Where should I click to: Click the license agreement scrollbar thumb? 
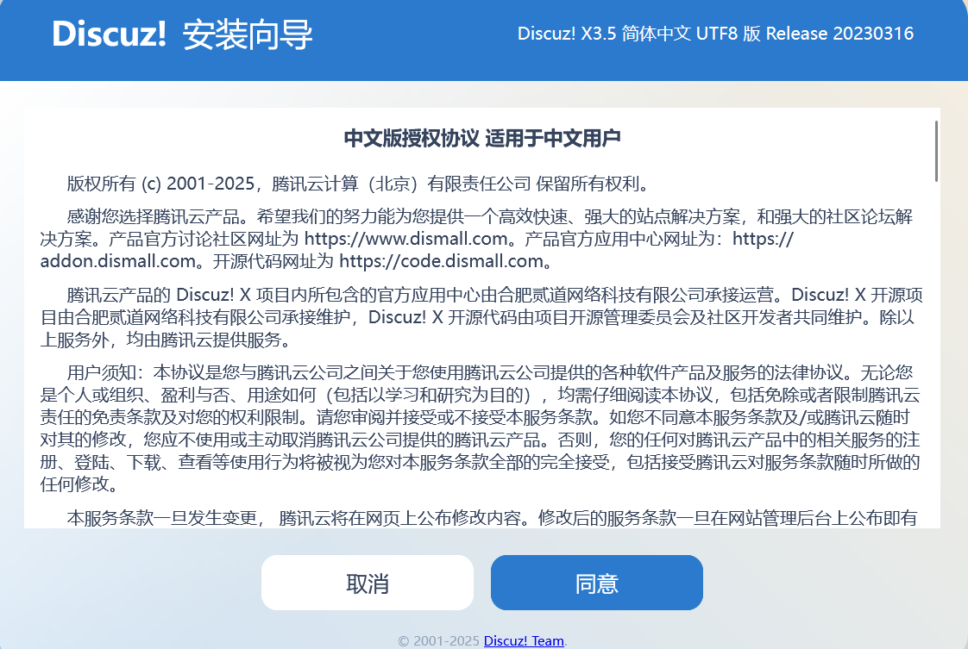coord(936,151)
